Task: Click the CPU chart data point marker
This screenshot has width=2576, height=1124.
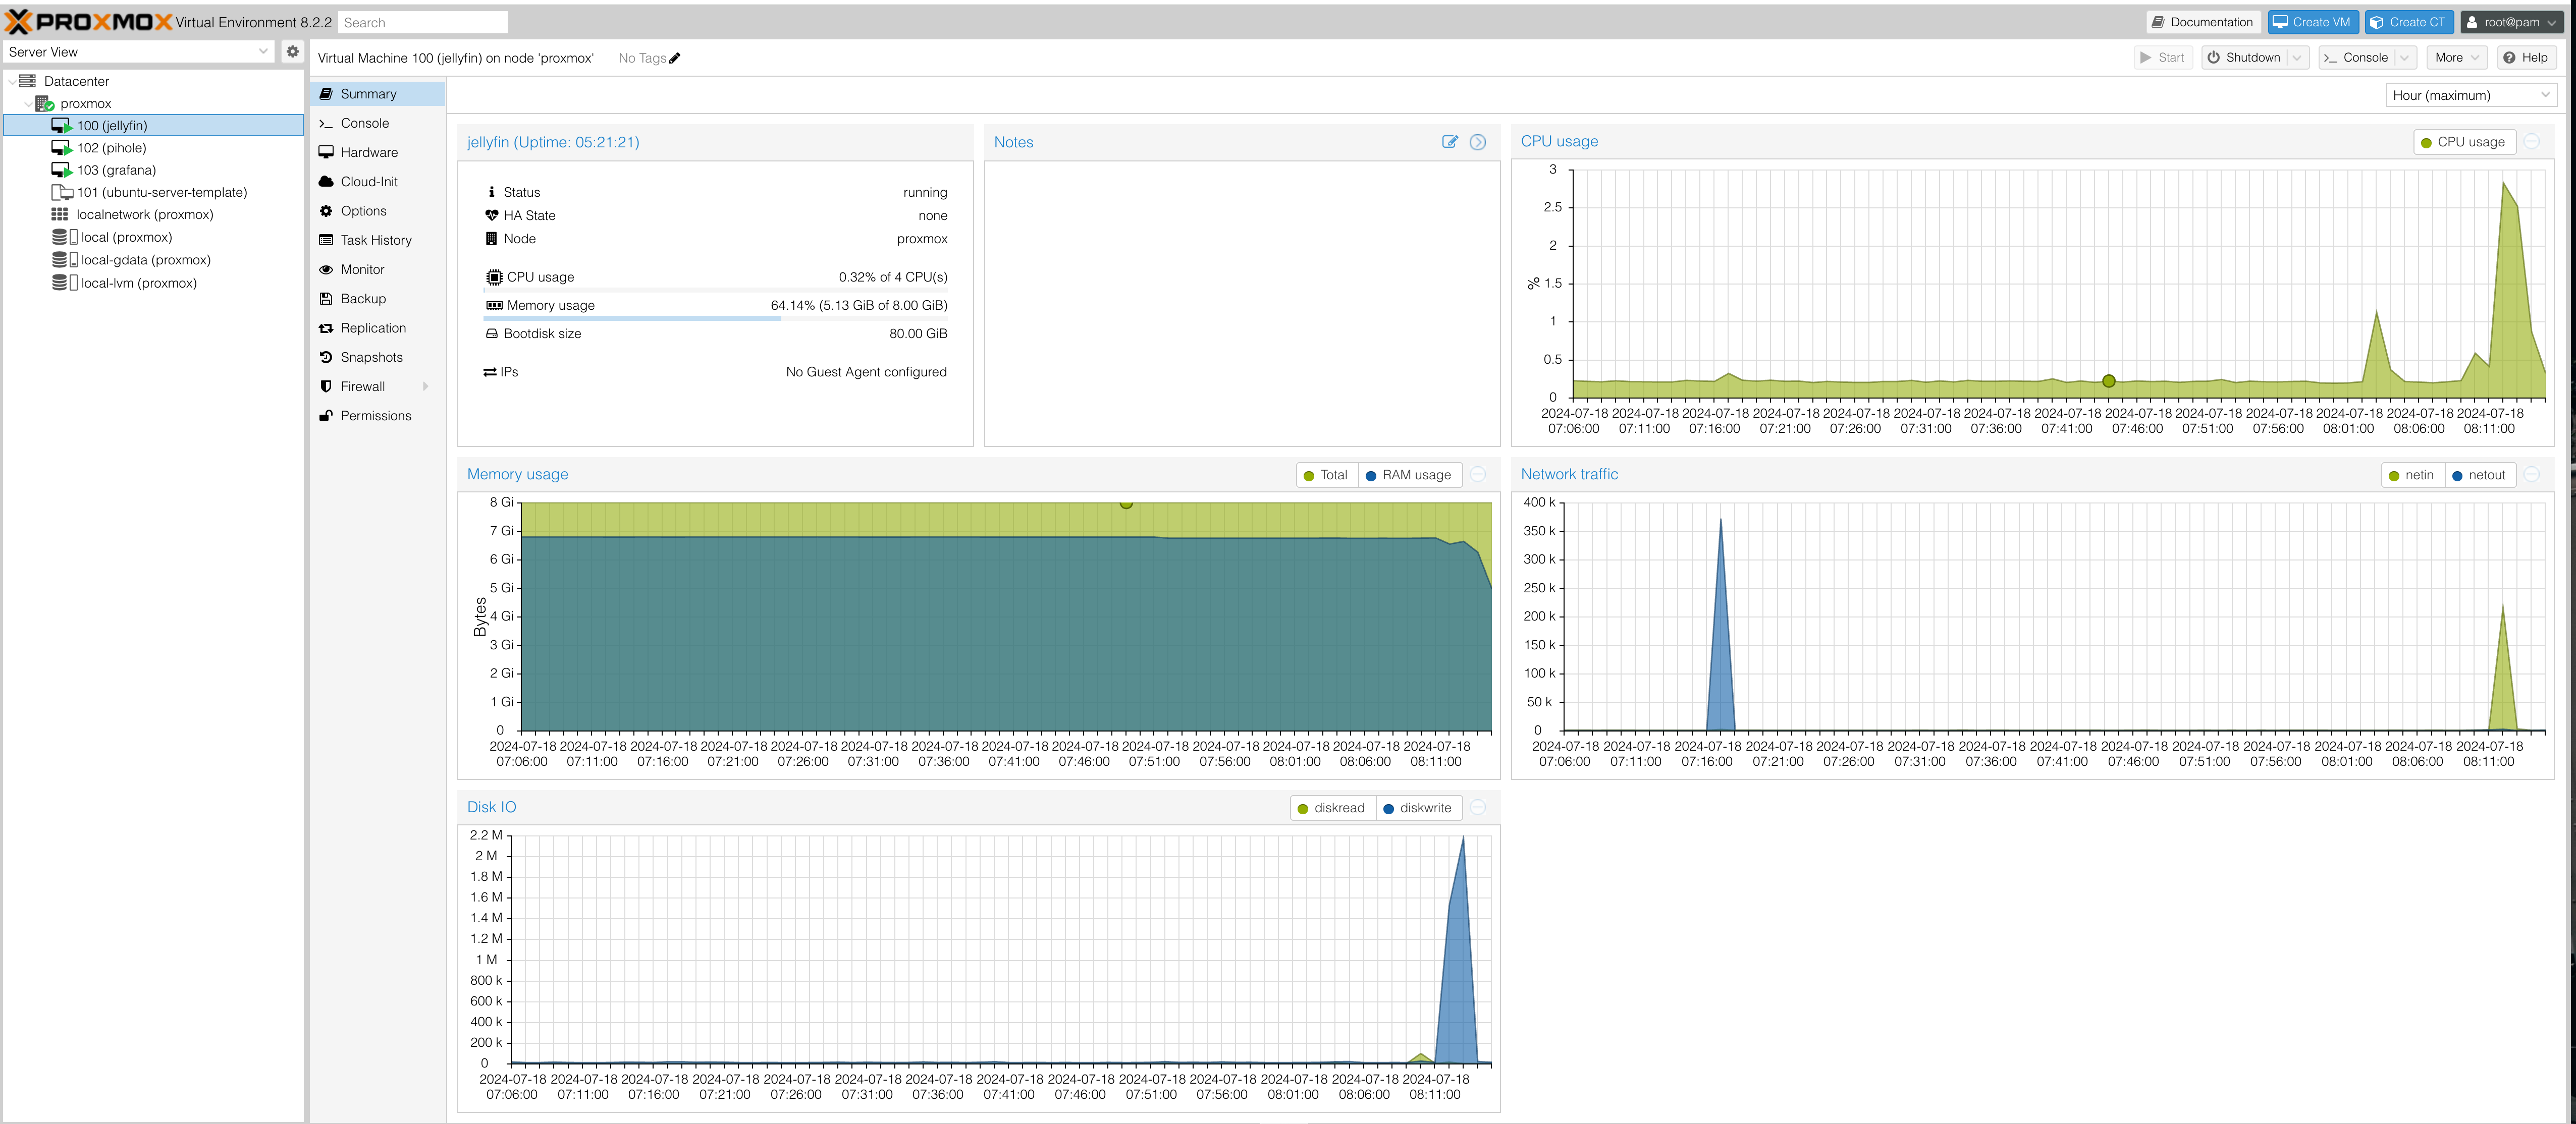Action: [x=2108, y=381]
